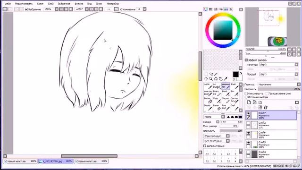Clear the layer using the icon left of trash

(x=260, y=107)
